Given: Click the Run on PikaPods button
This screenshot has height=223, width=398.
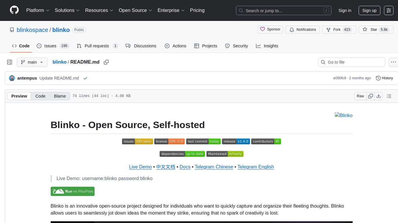Looking at the screenshot, I should (x=73, y=191).
